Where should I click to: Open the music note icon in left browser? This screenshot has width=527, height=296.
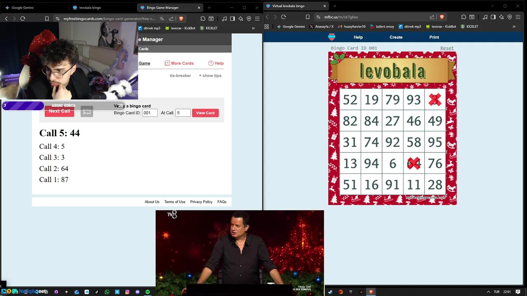point(224,18)
